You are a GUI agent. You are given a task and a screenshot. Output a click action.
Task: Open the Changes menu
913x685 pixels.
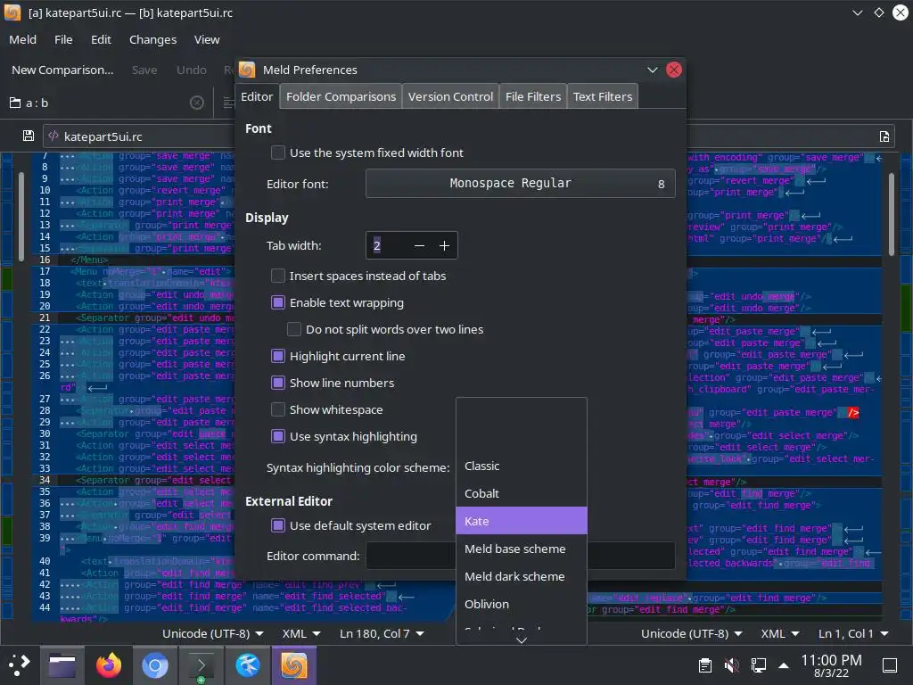click(x=152, y=39)
